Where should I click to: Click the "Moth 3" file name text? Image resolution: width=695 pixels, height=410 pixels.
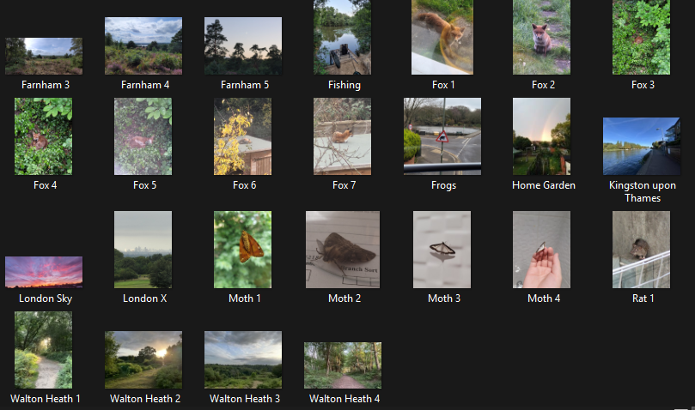coord(444,298)
